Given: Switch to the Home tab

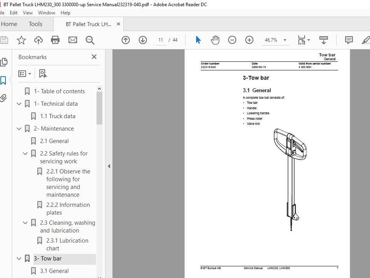Looking at the screenshot, I should point(9,24).
